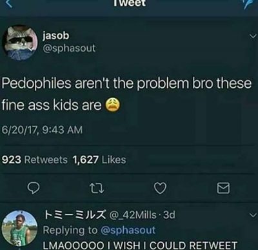Open the reply author's avatar photo
This screenshot has height=250, width=258.
20,228
